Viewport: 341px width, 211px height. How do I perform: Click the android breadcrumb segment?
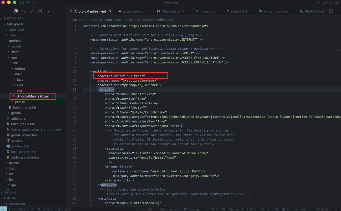96,20
